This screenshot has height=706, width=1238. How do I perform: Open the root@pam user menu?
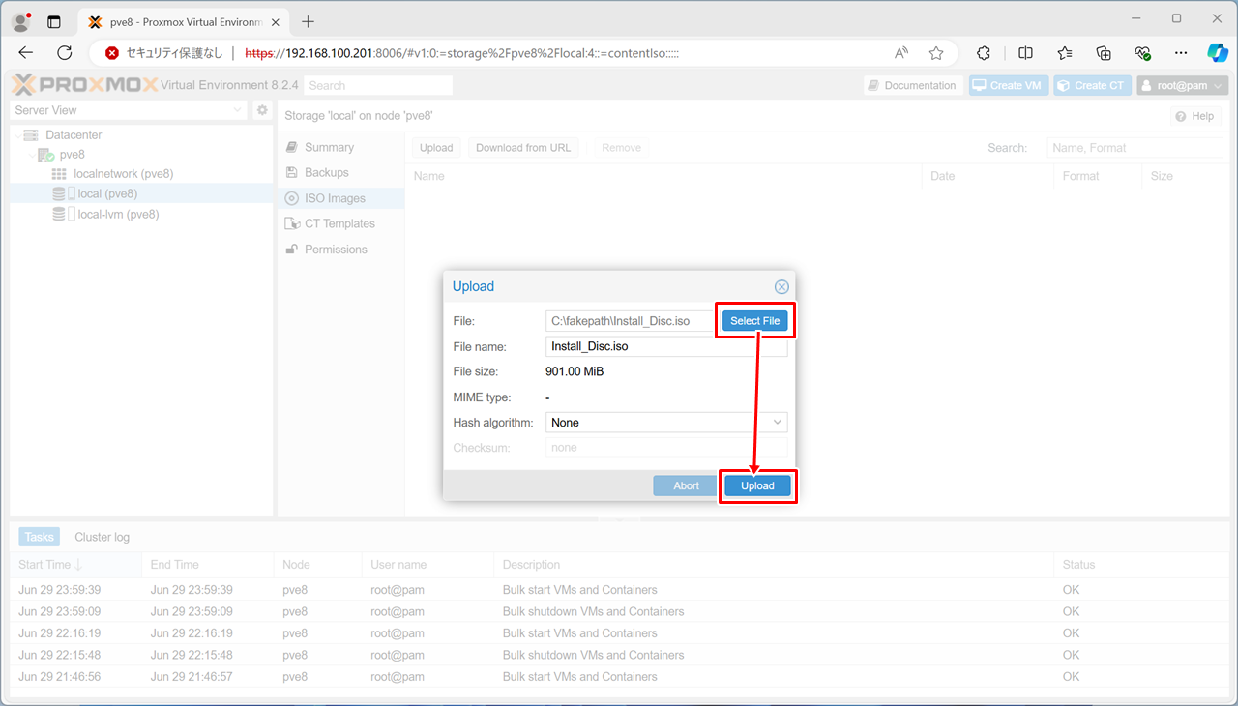(1182, 86)
